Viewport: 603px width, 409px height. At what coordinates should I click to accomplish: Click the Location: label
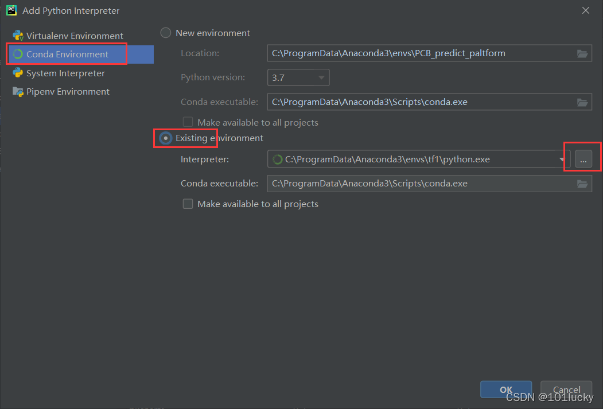[x=200, y=53]
